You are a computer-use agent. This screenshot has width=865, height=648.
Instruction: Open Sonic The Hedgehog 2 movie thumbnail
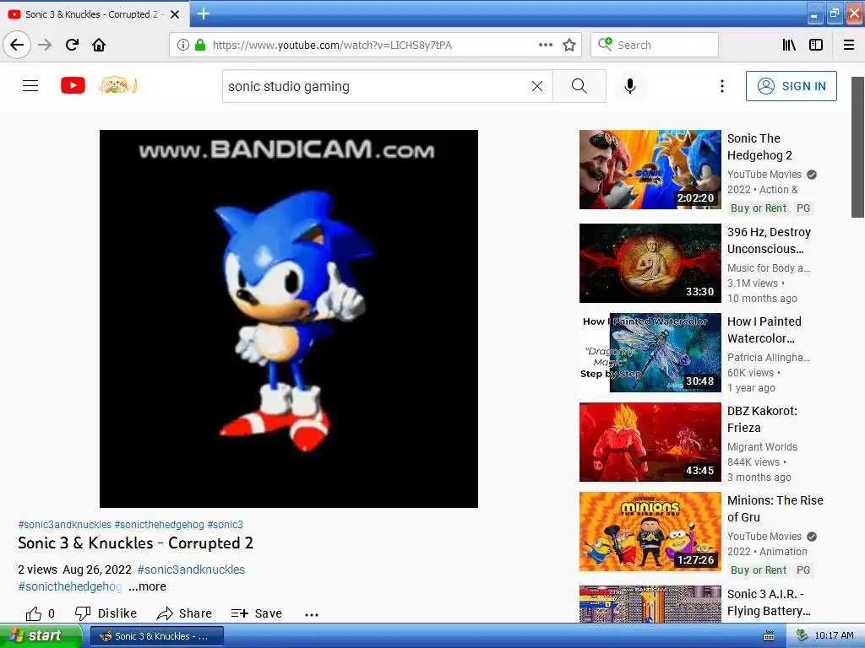pyautogui.click(x=650, y=170)
